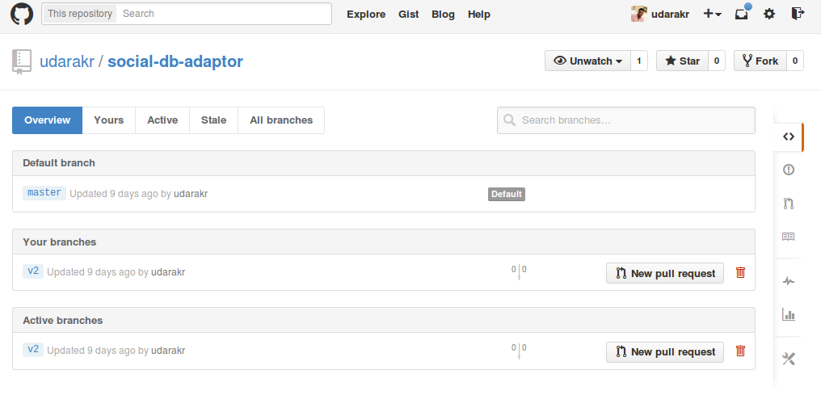Open the Code sidebar icon
This screenshot has width=821, height=412.
789,137
